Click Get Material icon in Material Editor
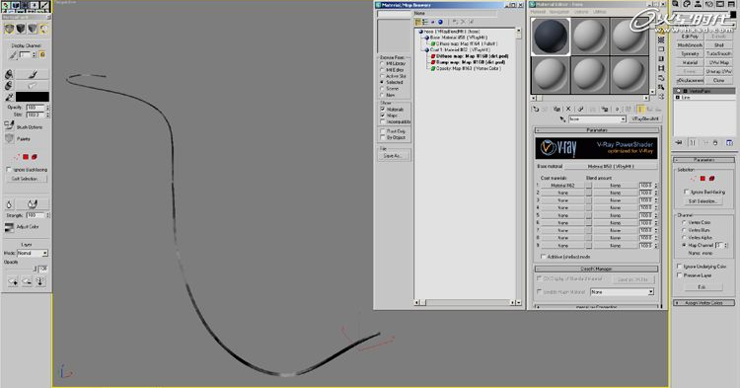This screenshot has width=740, height=388. (x=536, y=109)
